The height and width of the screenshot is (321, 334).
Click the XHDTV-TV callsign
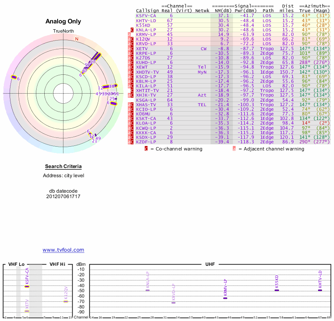click(147, 72)
